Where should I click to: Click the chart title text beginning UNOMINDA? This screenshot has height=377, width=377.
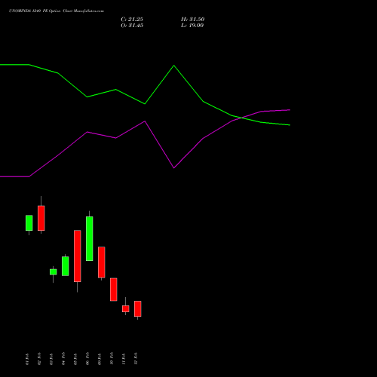57,11
